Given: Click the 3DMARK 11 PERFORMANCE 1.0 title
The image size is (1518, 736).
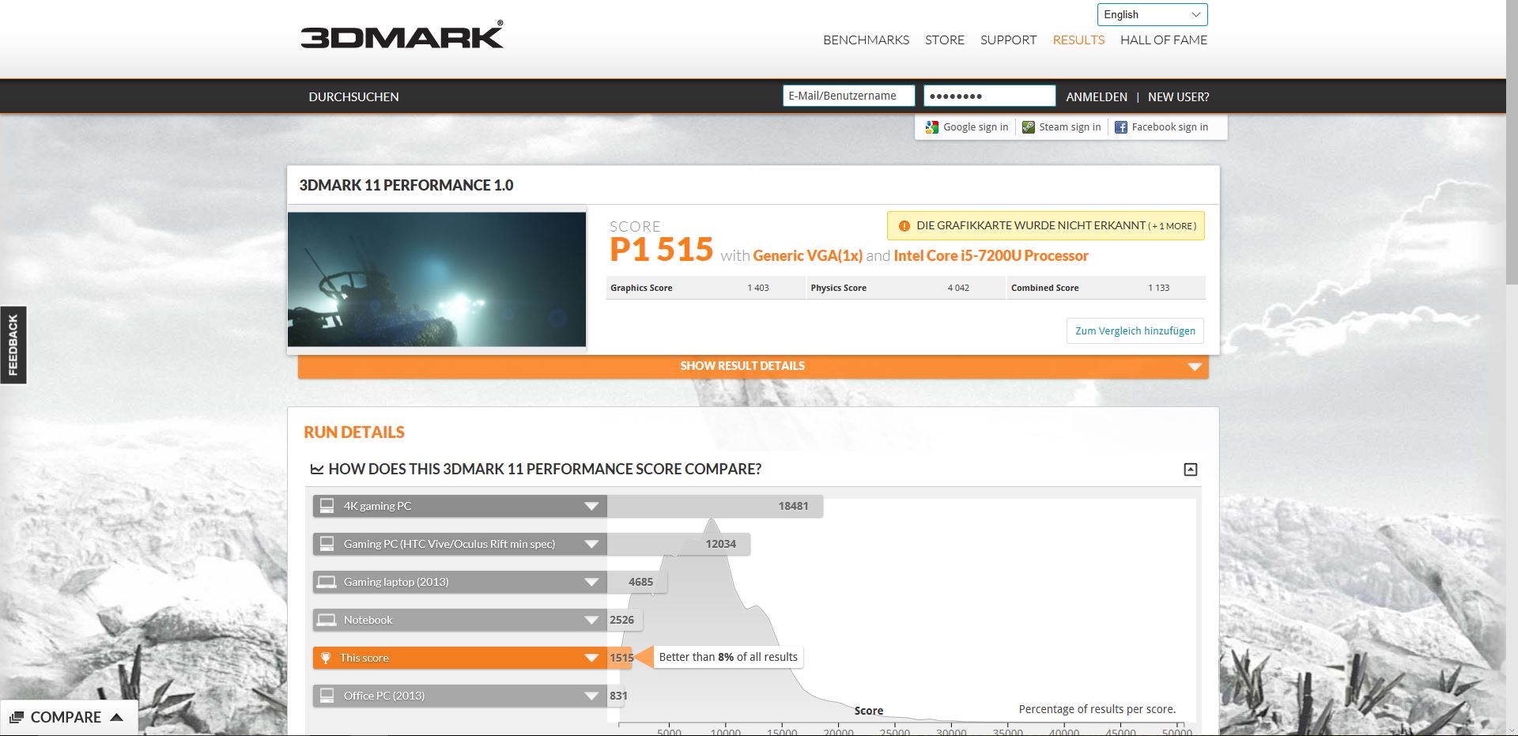Looking at the screenshot, I should [406, 185].
